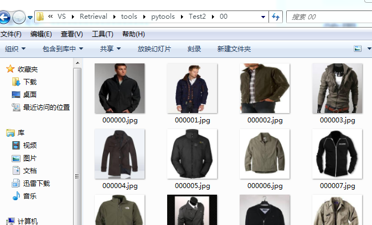Select the mannequin gray coat thumbnail
The height and width of the screenshot is (225, 372).
(192, 210)
